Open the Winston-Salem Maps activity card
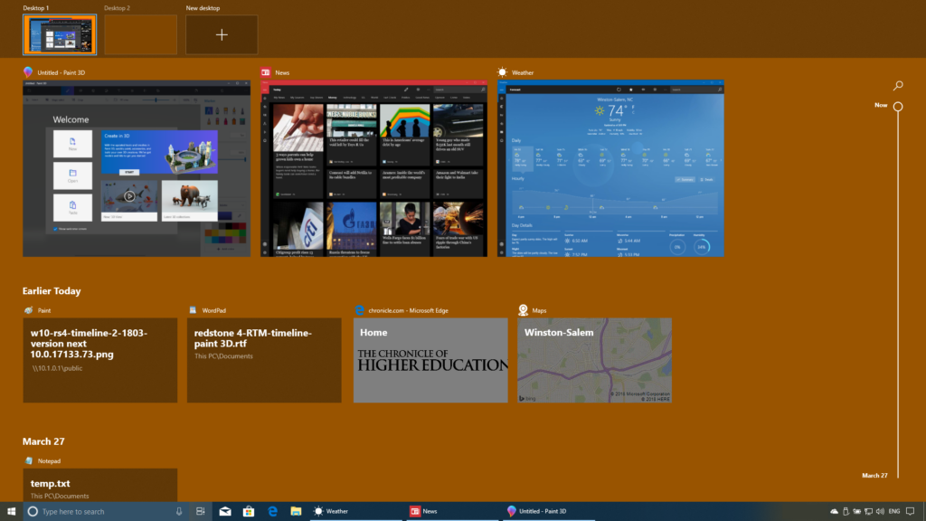This screenshot has width=926, height=521. 594,359
